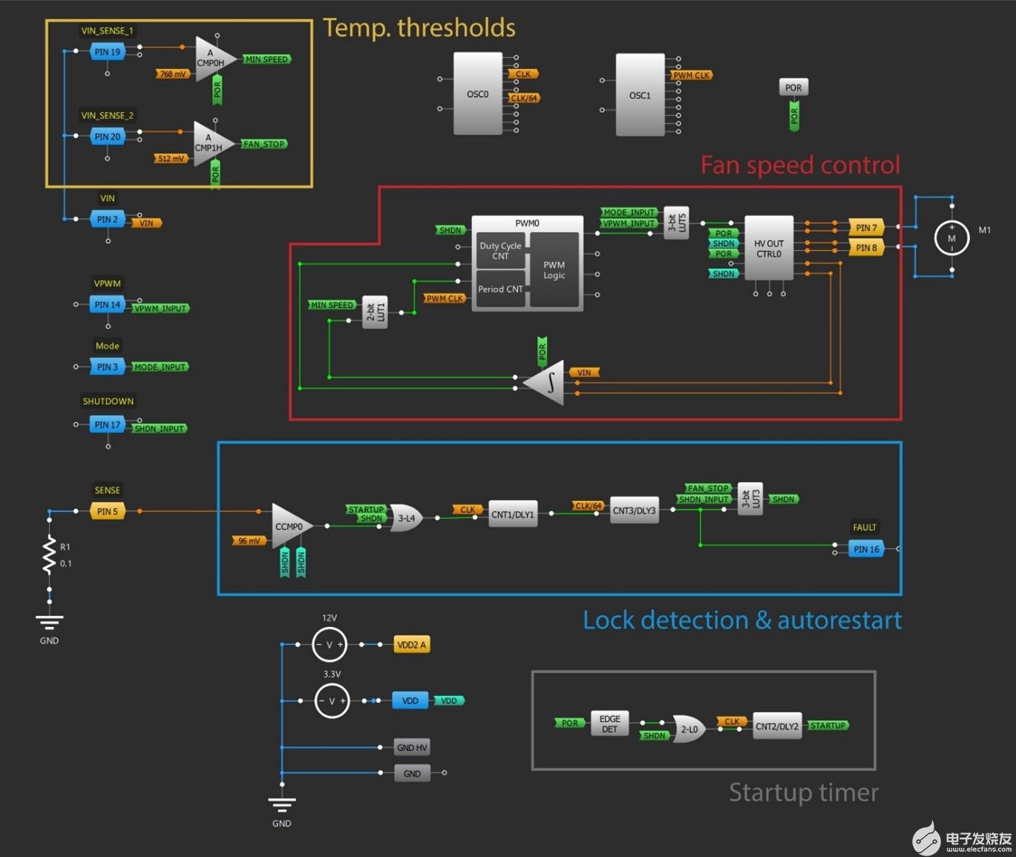Select the 3-bit LUT3 block
The height and width of the screenshot is (857, 1016).
click(x=750, y=499)
